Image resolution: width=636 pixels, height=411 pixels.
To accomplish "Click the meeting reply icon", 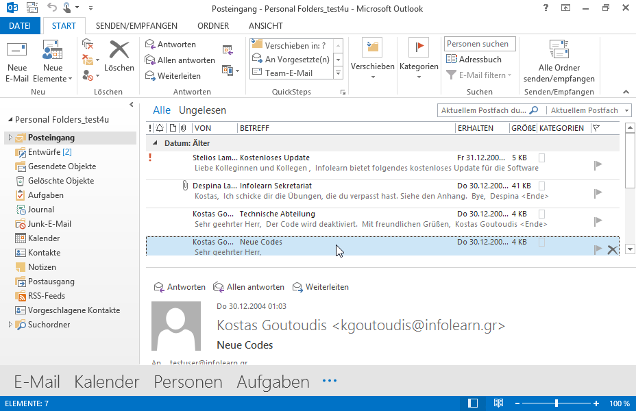I will [228, 50].
